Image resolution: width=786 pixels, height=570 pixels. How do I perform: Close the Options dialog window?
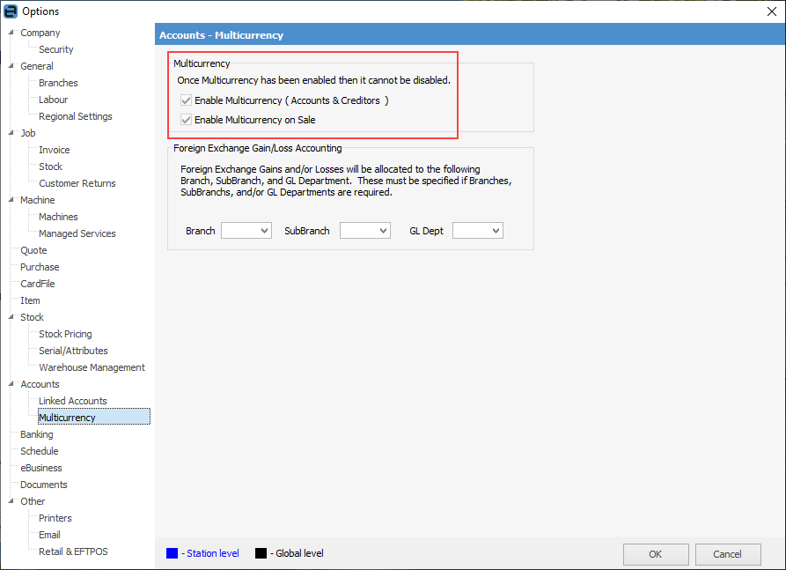(x=771, y=11)
